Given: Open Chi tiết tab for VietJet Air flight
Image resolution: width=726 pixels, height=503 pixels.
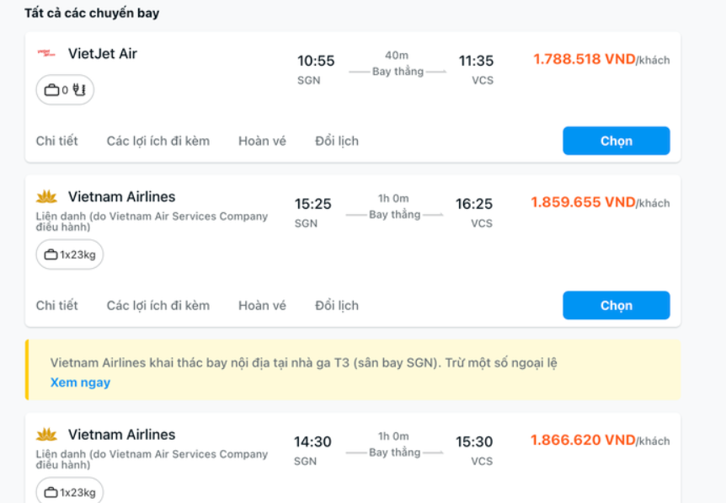Looking at the screenshot, I should 56,141.
